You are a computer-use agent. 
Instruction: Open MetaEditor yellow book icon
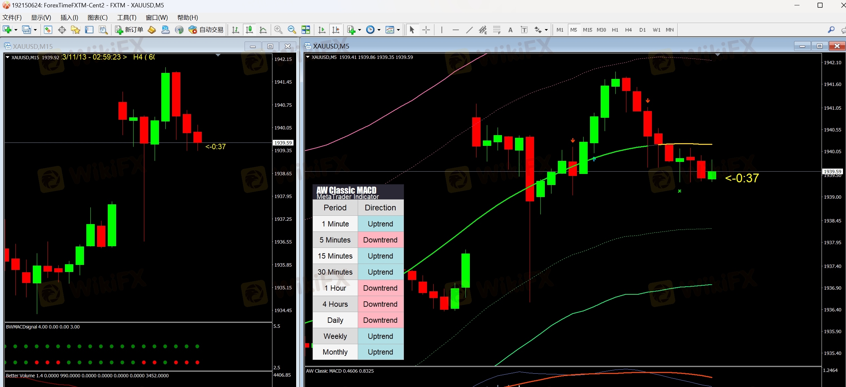[152, 30]
